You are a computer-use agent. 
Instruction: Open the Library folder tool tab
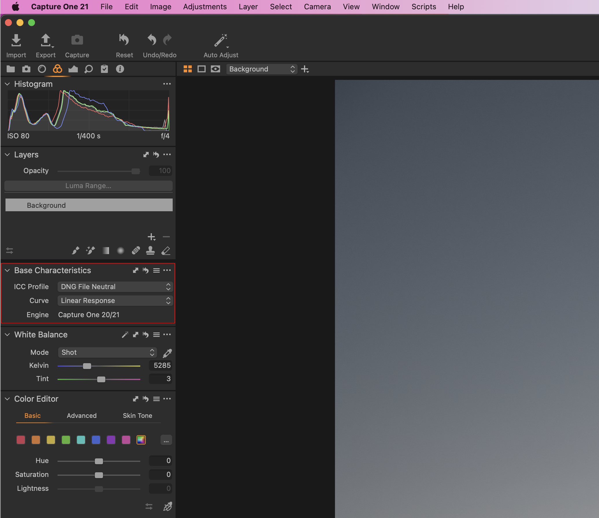pos(11,69)
